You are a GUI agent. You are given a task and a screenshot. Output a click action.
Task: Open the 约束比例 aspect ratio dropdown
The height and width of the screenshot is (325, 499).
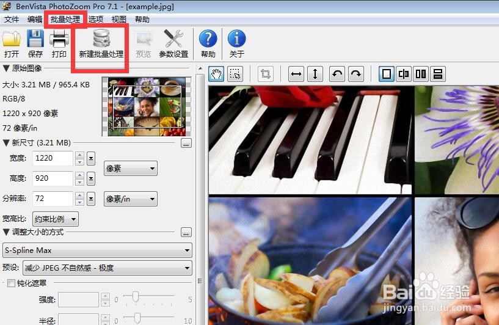[56, 219]
